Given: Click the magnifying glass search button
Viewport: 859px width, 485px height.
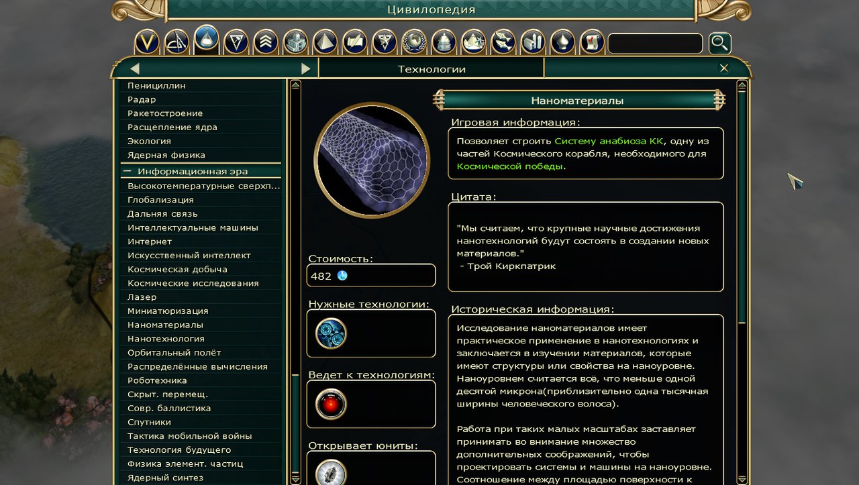Looking at the screenshot, I should coord(719,44).
